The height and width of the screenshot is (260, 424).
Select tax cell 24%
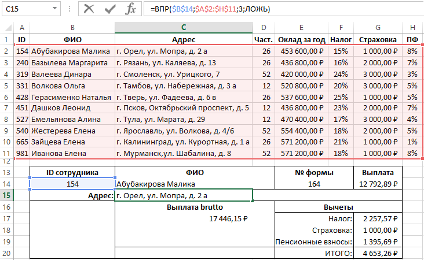pos(341,74)
